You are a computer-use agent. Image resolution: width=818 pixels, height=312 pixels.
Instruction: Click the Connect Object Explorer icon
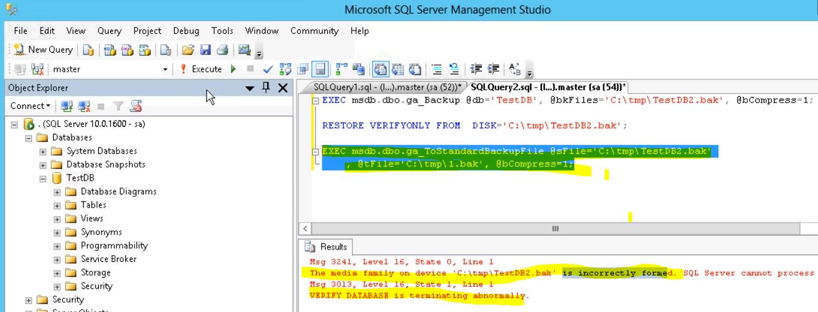point(66,106)
